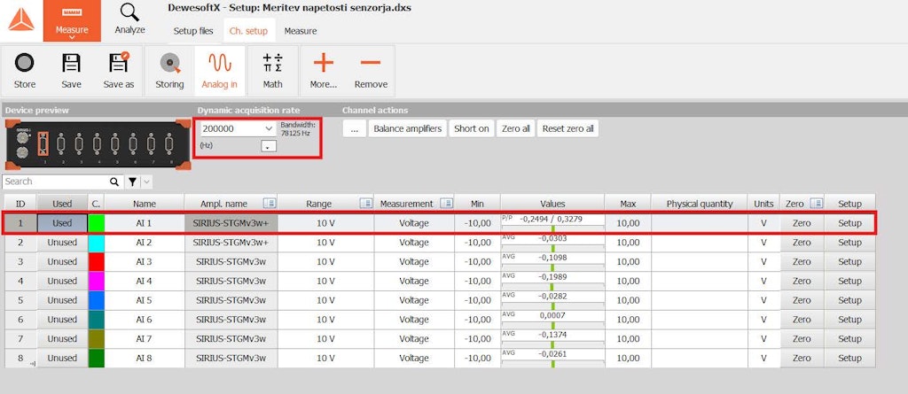Switch to the Measure tab
908x394 pixels.
(300, 31)
